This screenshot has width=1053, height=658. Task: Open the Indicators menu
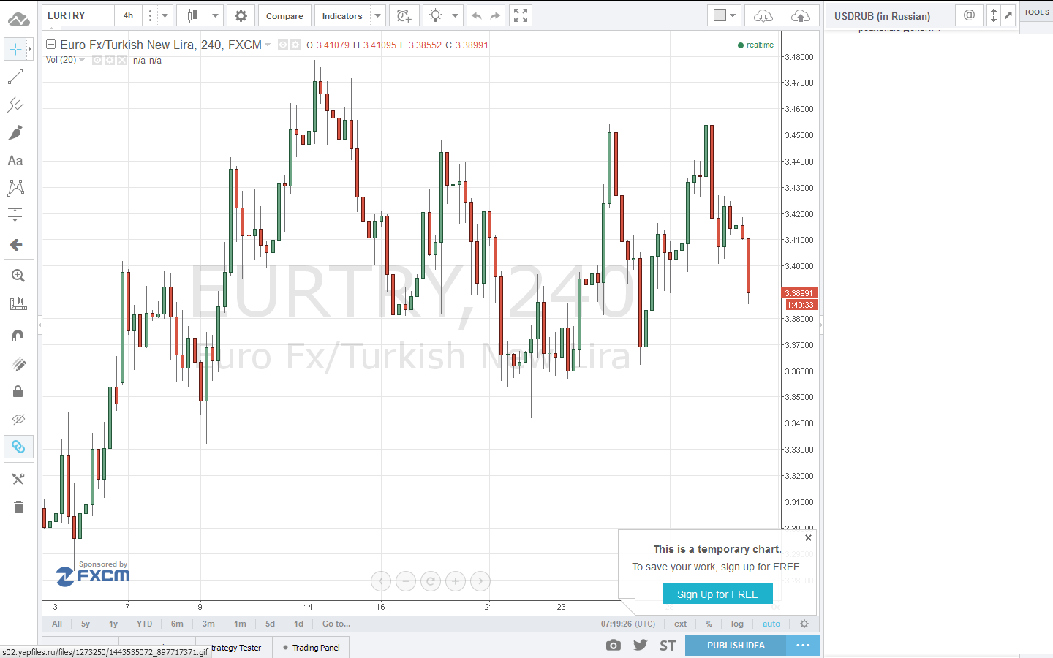(342, 15)
